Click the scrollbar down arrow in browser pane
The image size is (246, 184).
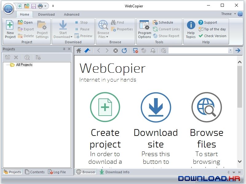point(240,162)
